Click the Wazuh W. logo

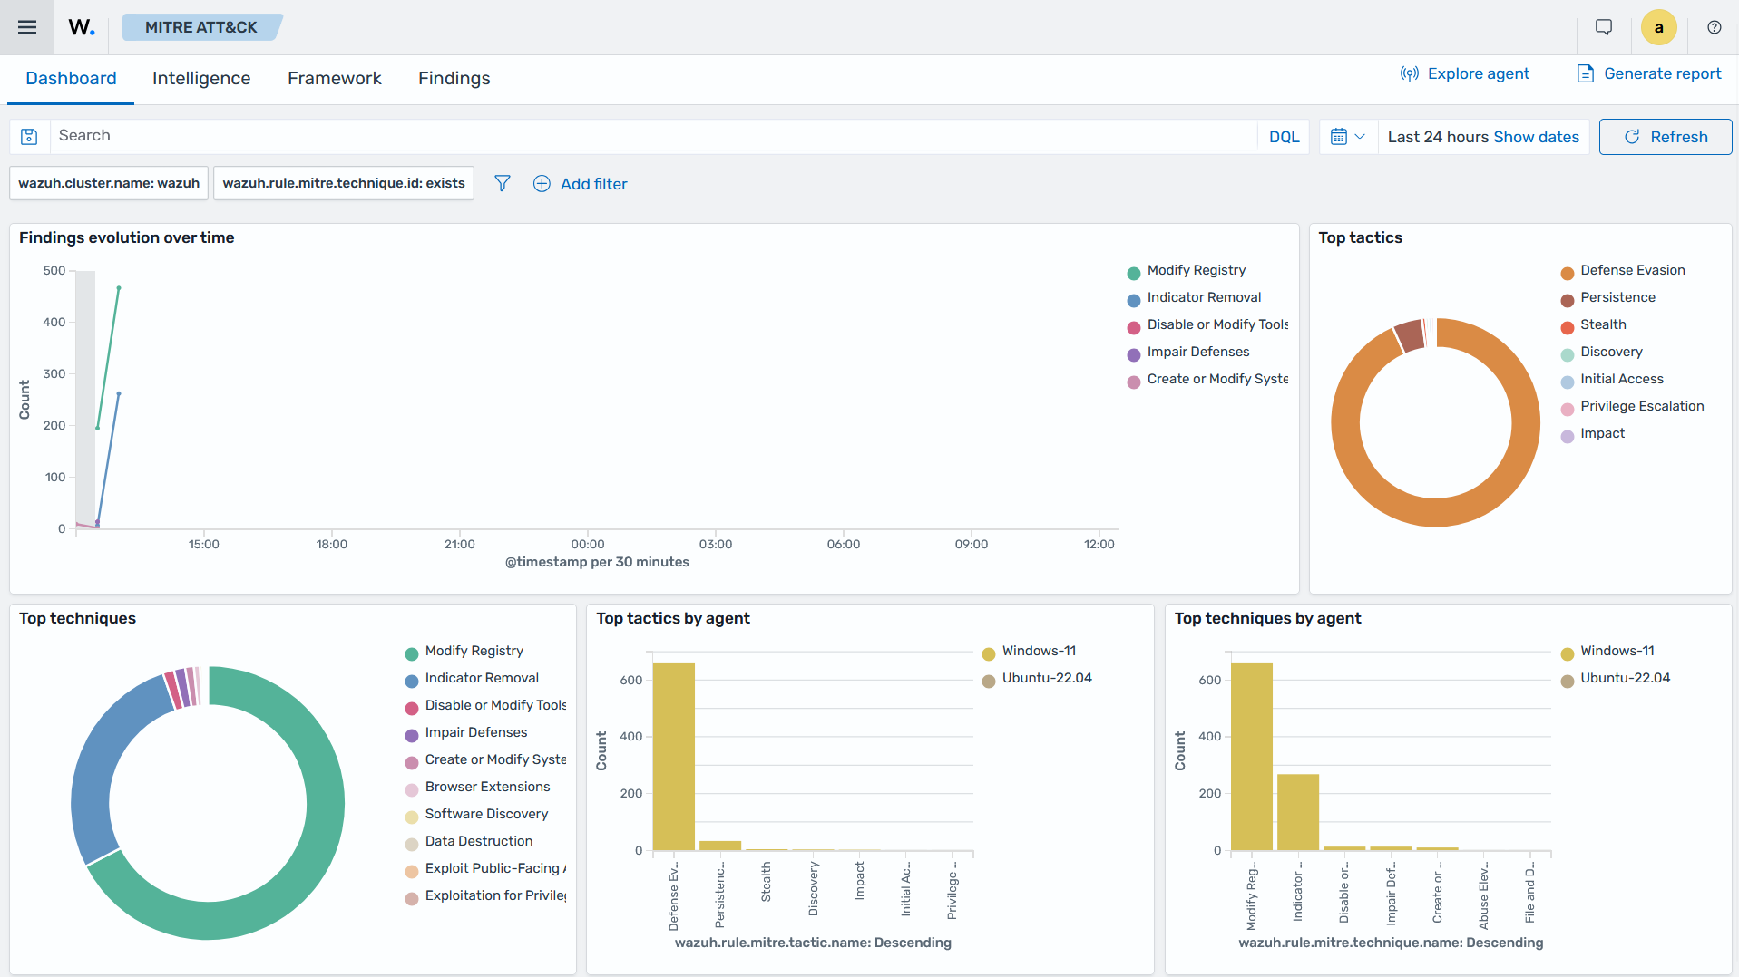82,27
